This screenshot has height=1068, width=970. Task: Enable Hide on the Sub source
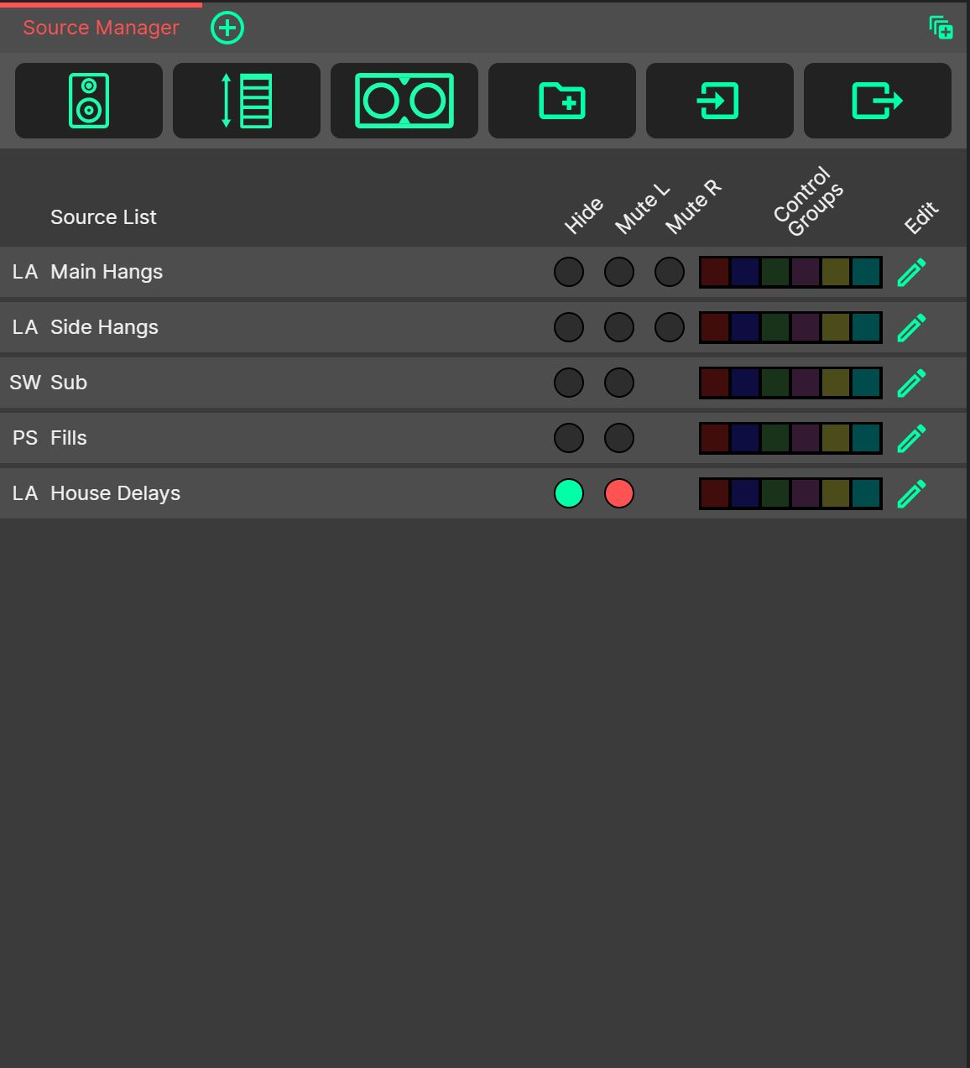point(569,382)
